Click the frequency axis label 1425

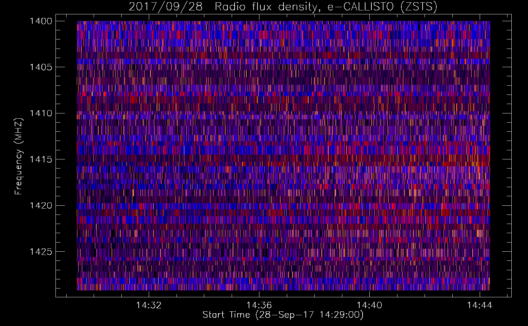pyautogui.click(x=41, y=252)
